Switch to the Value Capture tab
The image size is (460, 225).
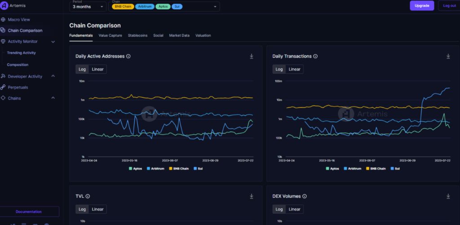coord(110,35)
